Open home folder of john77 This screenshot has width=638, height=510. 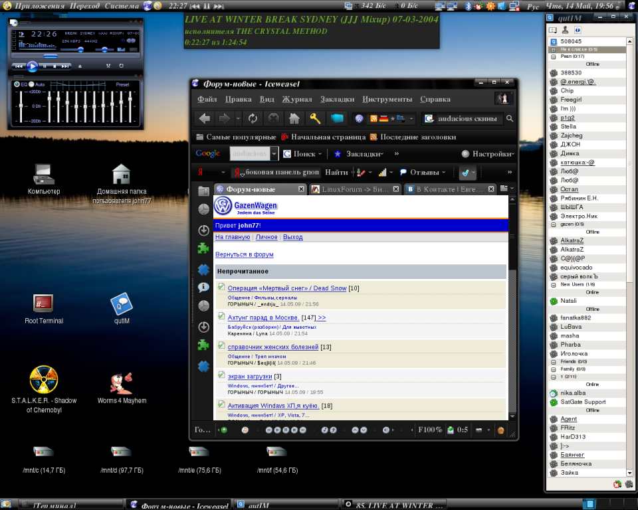point(121,174)
